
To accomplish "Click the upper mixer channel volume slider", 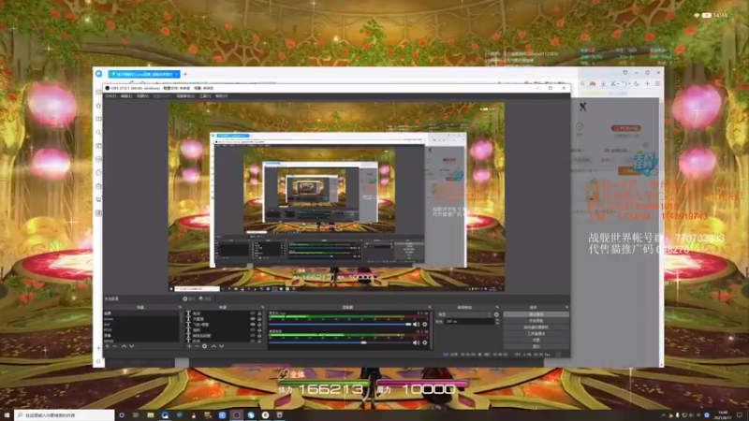I will (x=340, y=324).
